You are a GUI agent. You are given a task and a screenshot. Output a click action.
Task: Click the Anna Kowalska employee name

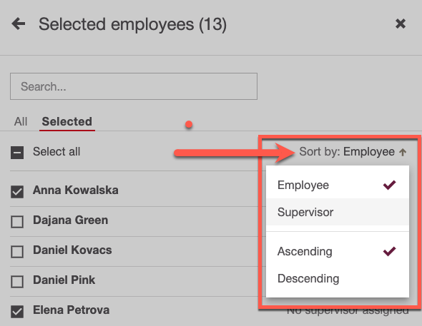point(76,190)
